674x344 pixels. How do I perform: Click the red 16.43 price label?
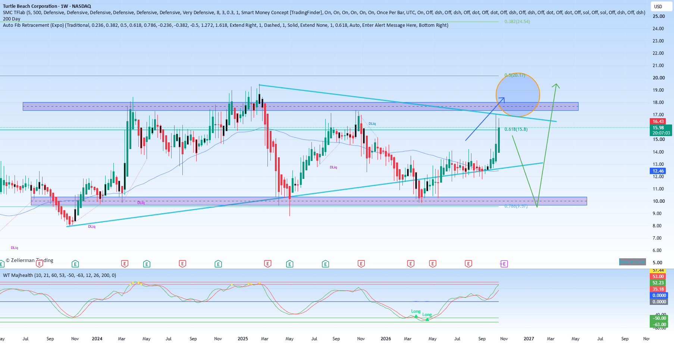coord(658,121)
